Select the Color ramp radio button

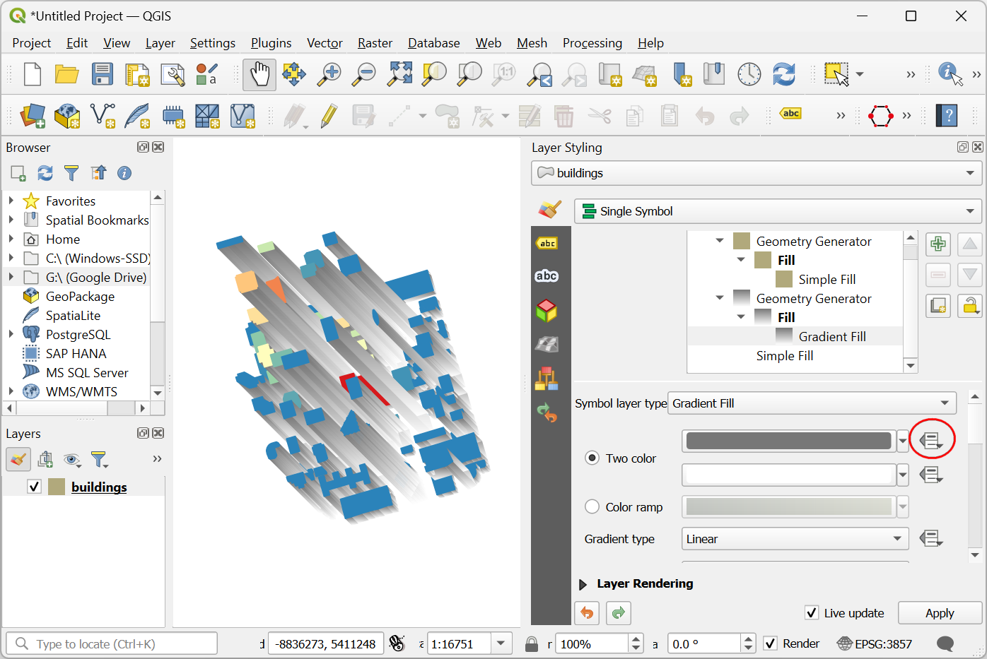click(592, 507)
